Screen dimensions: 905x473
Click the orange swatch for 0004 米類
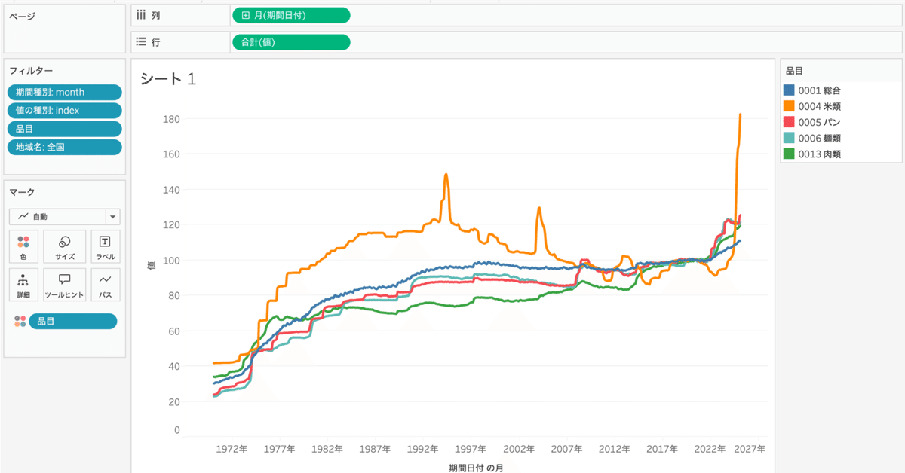(x=790, y=106)
